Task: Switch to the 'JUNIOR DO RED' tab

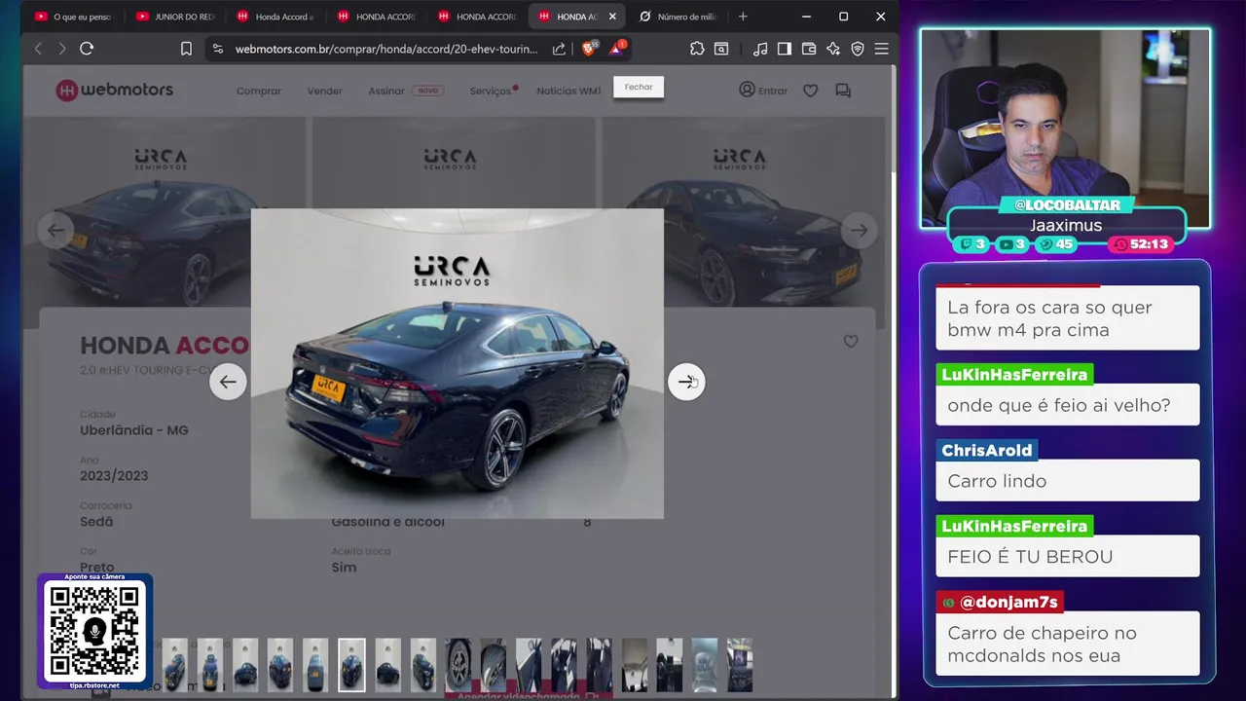Action: 175,17
